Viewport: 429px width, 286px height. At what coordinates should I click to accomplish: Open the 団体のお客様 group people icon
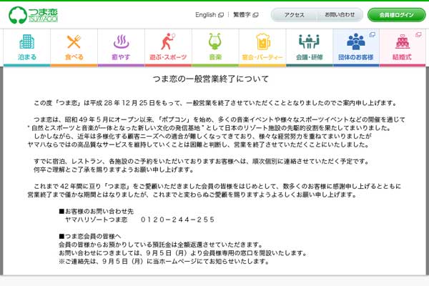coord(356,41)
